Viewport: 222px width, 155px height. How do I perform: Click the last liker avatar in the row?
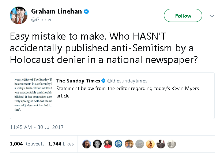point(171,144)
